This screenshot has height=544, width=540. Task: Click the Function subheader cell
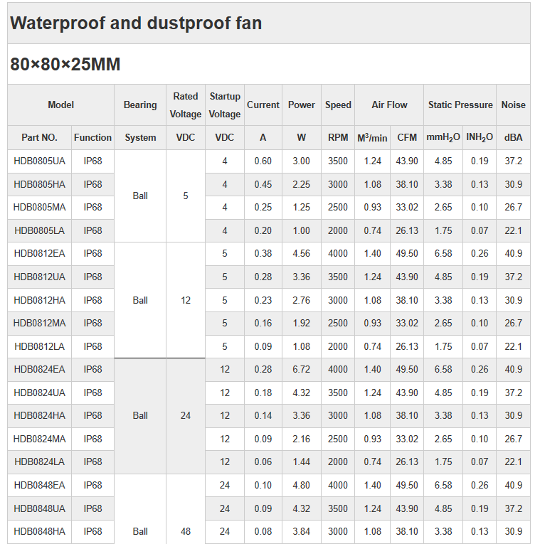92,137
